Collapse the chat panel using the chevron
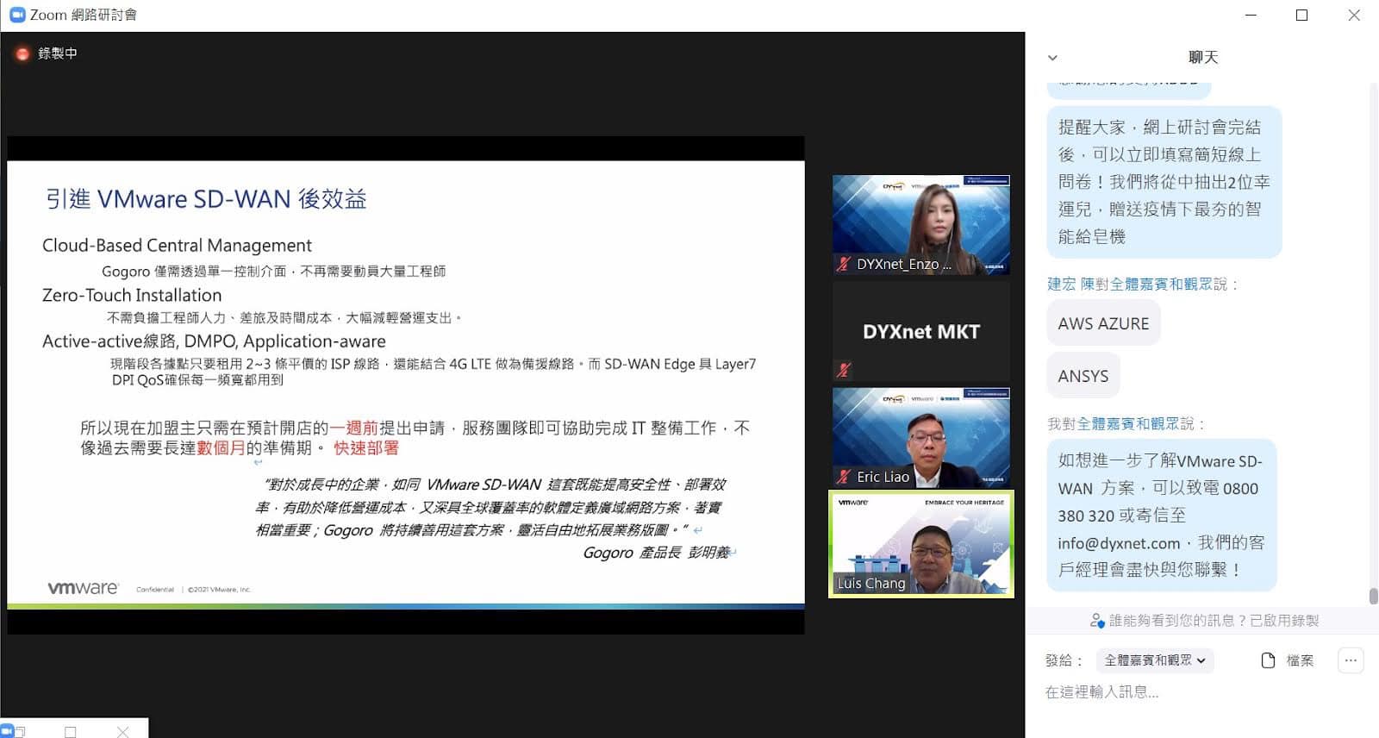The height and width of the screenshot is (738, 1379). (x=1052, y=58)
